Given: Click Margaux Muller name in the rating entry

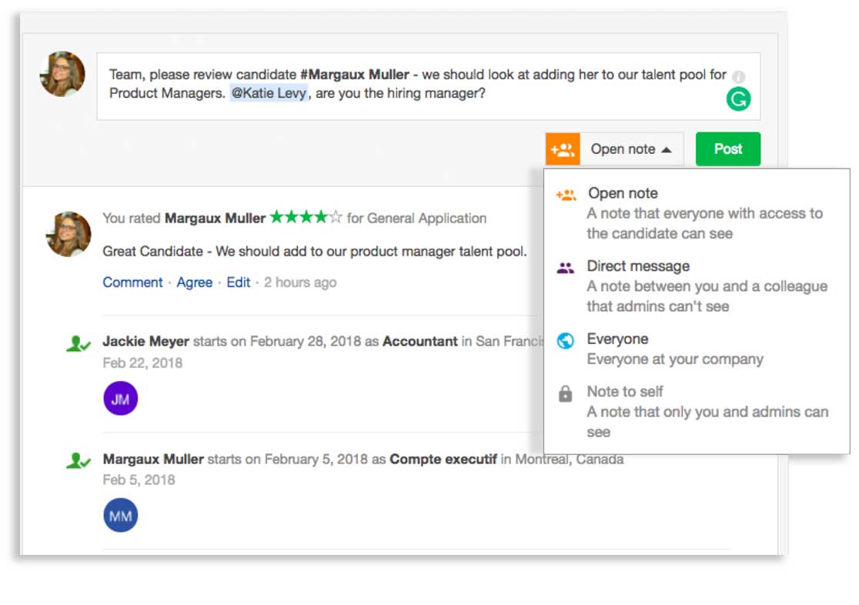Looking at the screenshot, I should tap(215, 218).
